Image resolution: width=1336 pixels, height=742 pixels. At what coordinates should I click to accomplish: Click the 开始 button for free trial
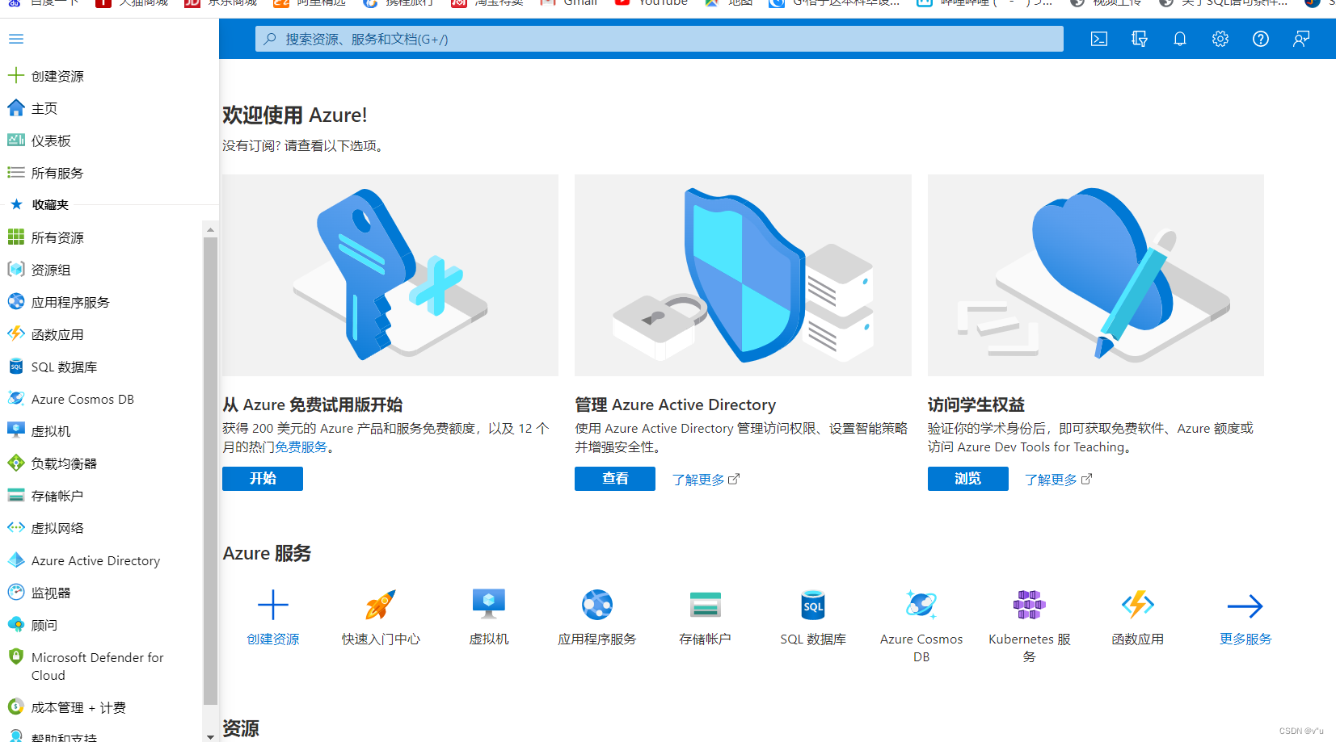[x=263, y=479]
